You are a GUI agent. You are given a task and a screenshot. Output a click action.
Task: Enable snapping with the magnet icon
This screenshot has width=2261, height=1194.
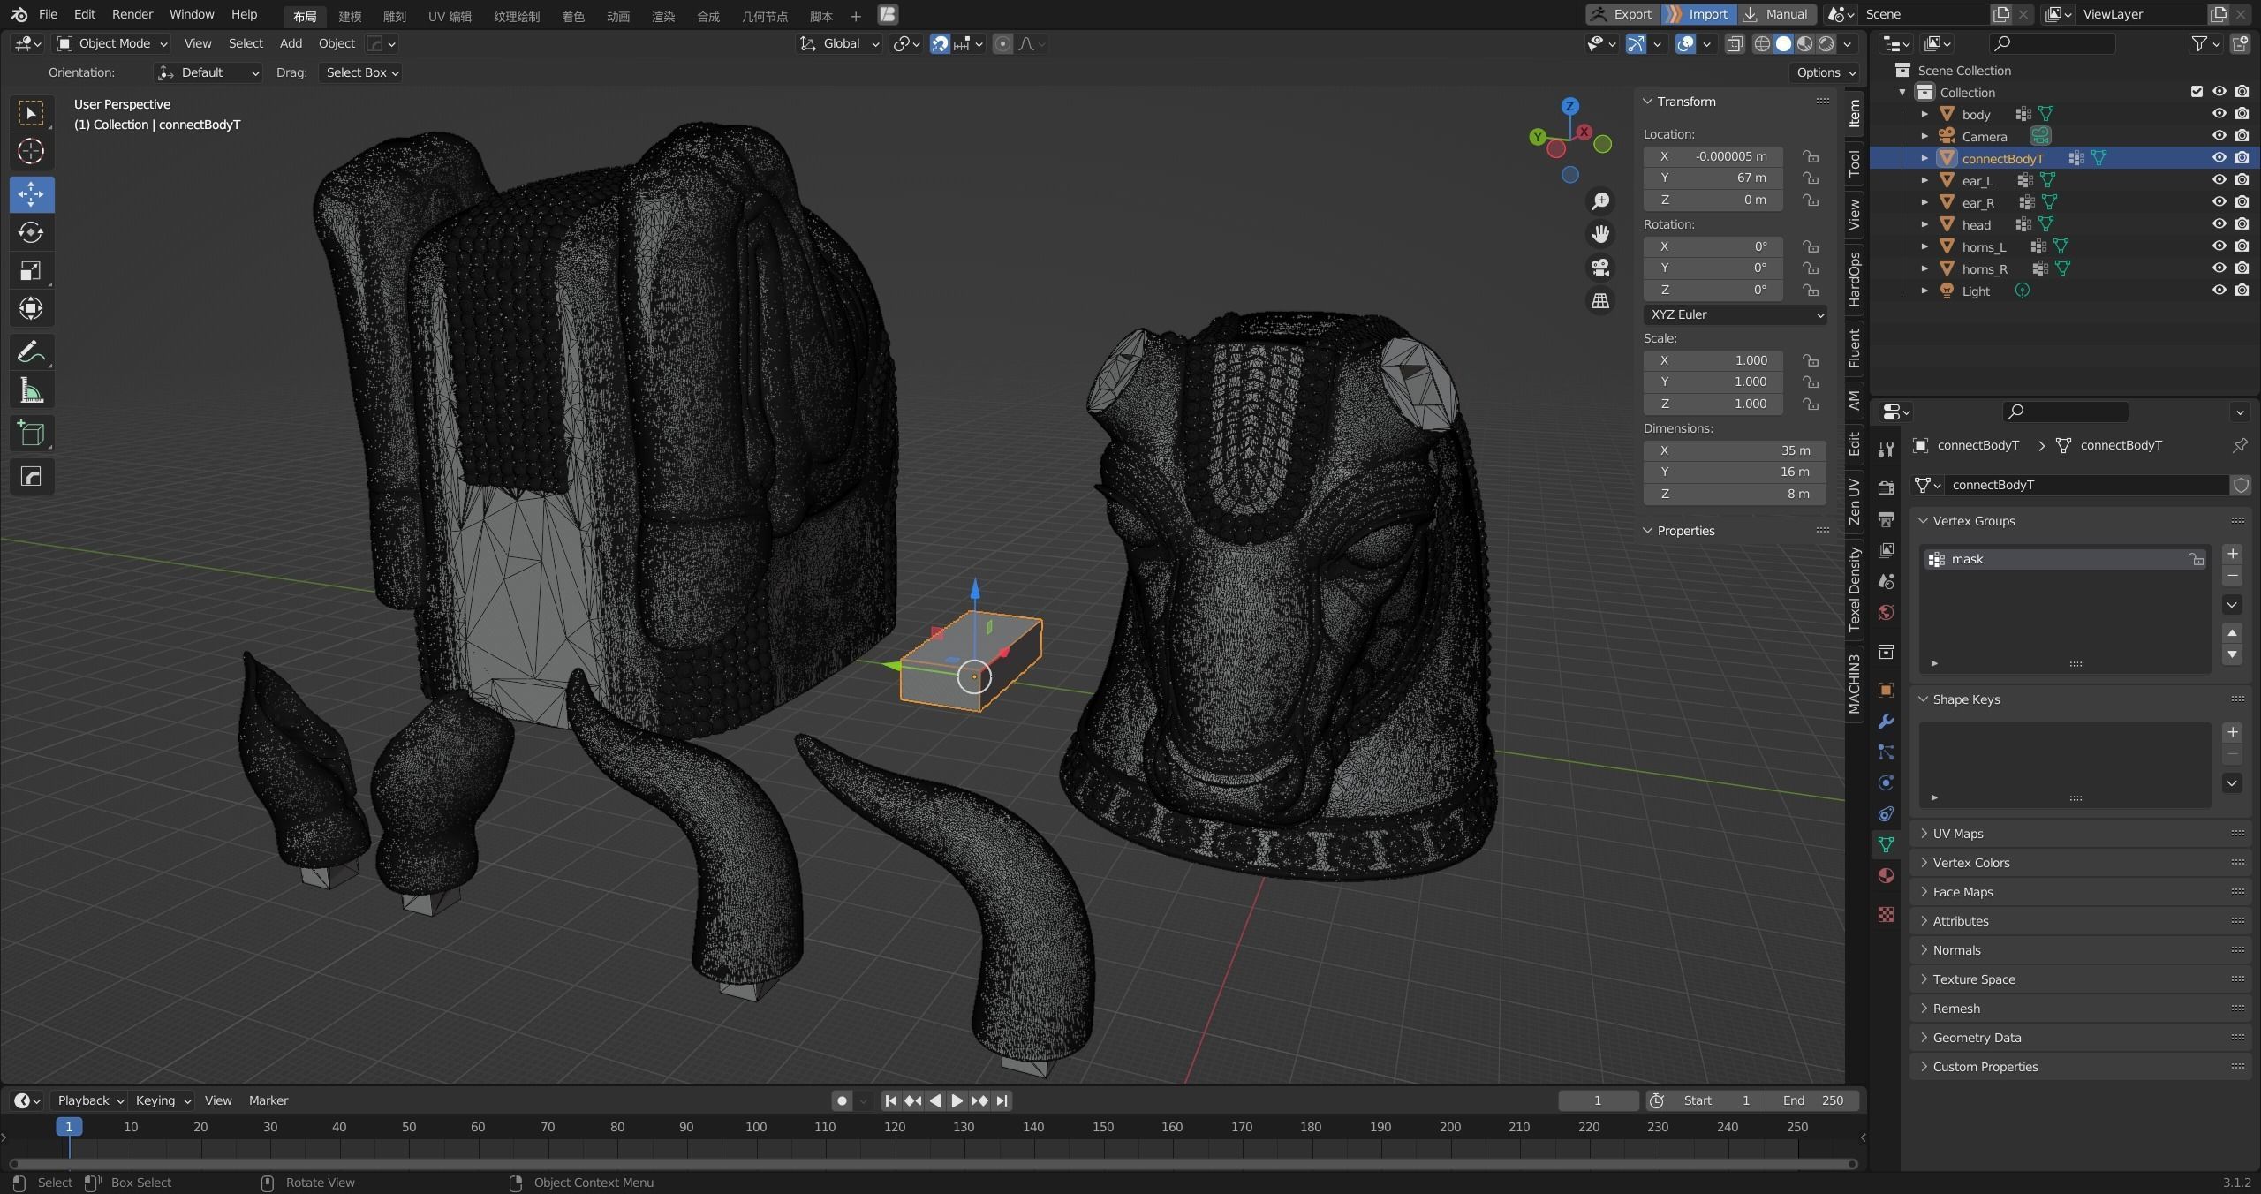tap(939, 43)
